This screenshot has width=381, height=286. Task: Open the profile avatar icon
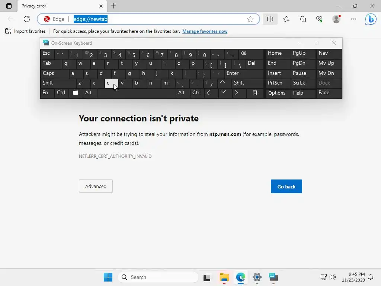pyautogui.click(x=336, y=19)
